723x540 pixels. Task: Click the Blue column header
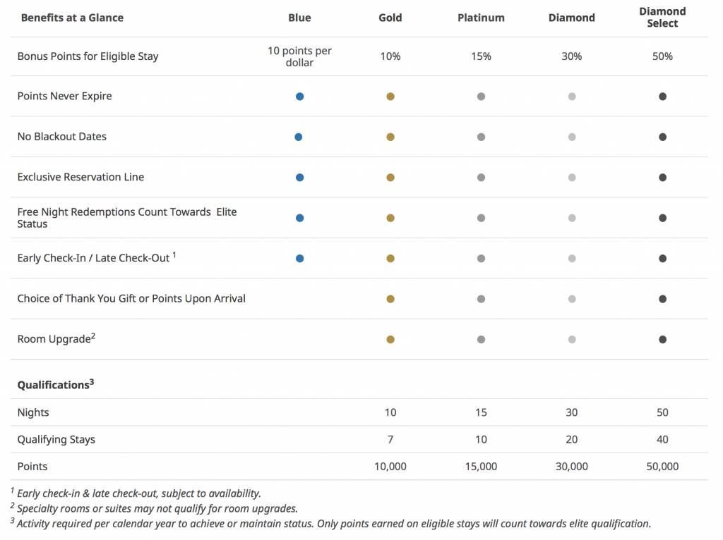click(x=299, y=18)
